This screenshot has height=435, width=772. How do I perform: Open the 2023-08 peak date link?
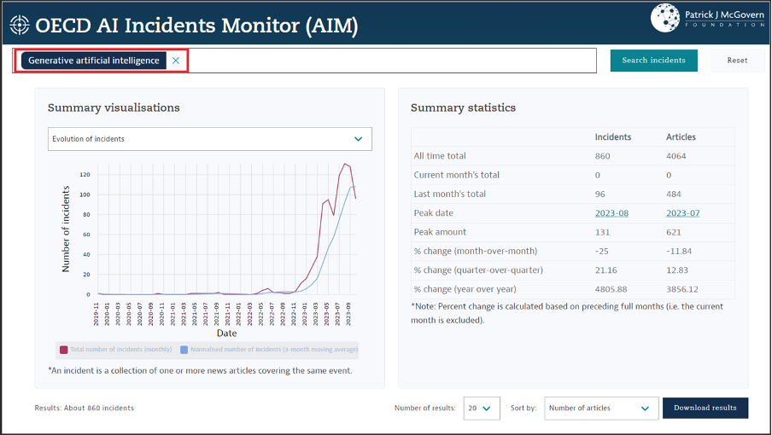(611, 213)
